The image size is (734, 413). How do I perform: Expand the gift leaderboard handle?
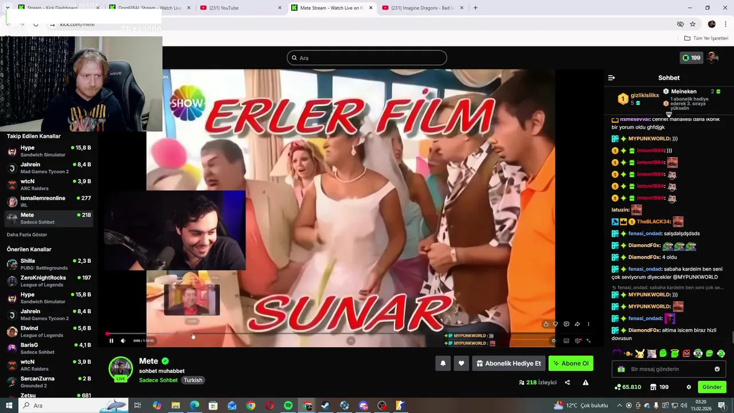click(669, 114)
